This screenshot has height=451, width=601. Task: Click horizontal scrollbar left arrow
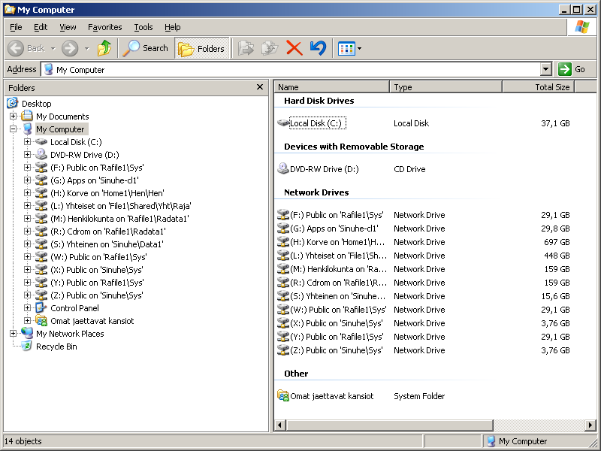click(x=279, y=425)
